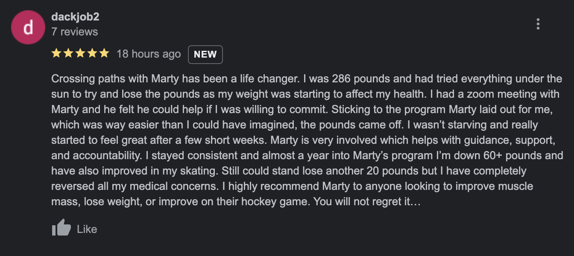Viewport: 574px width, 256px height.
Task: Open the dackjob2 username profile link
Action: click(75, 17)
